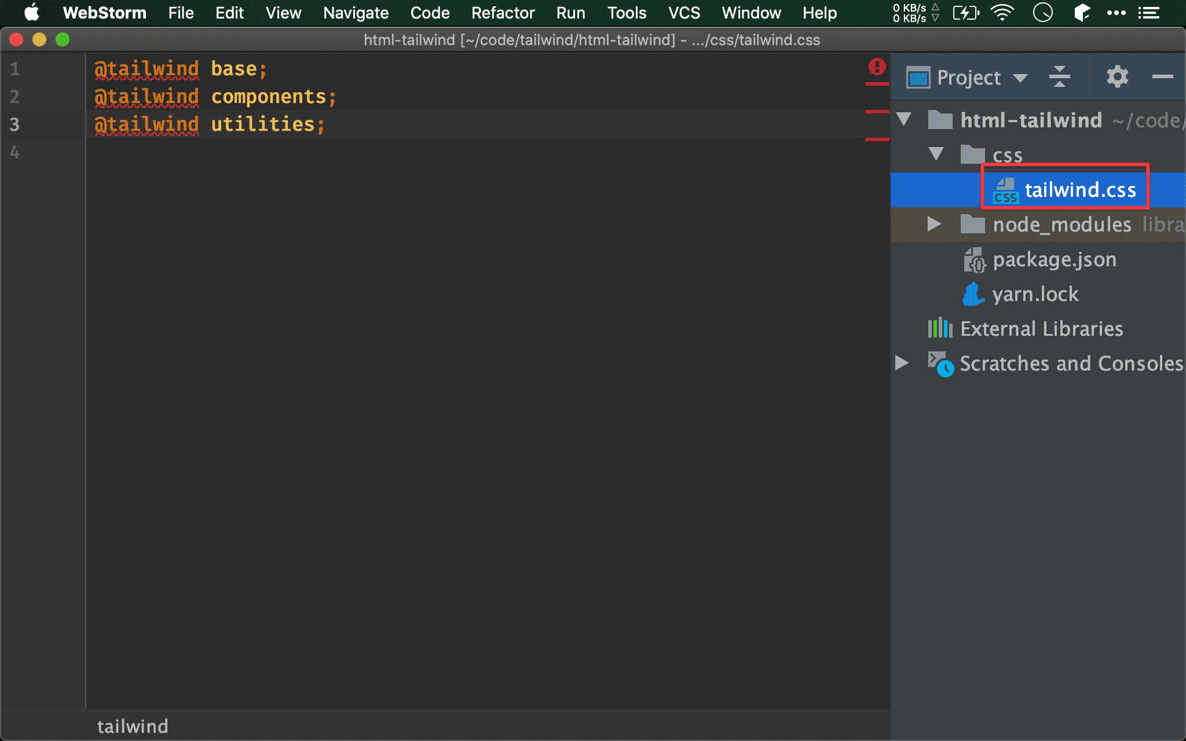Screen dimensions: 1186x741
Task: Click @tailwind directive on line 1
Action: coord(147,69)
